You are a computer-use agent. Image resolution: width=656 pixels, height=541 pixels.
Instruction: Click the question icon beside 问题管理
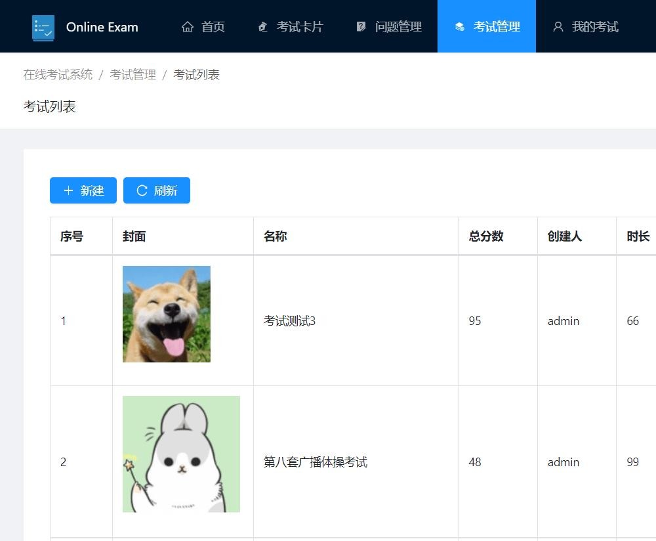pyautogui.click(x=361, y=27)
